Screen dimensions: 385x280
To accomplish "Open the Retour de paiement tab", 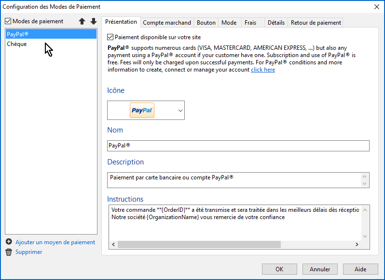I will coord(316,23).
